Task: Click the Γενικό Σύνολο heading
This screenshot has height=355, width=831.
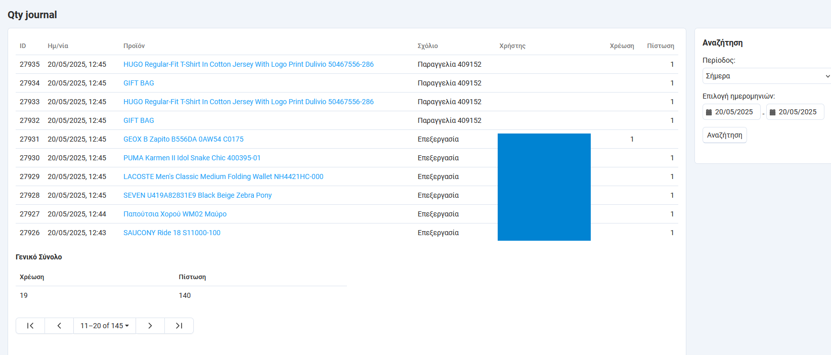Action: pos(39,257)
